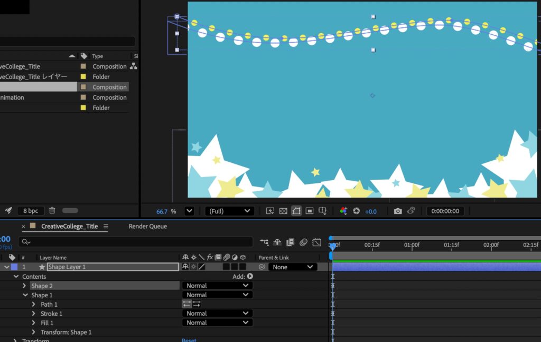
Task: Click the transparency grid toggle icon
Action: point(283,211)
